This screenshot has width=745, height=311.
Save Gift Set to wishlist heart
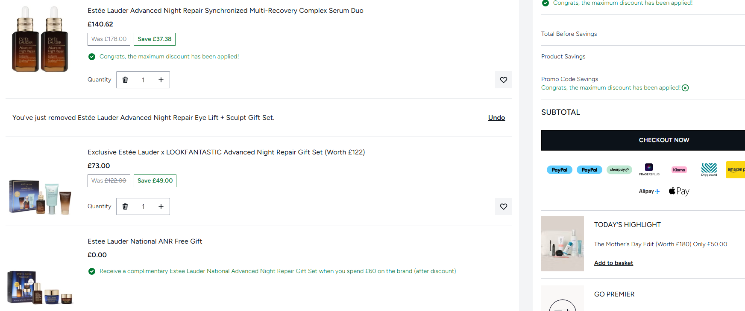pyautogui.click(x=504, y=206)
